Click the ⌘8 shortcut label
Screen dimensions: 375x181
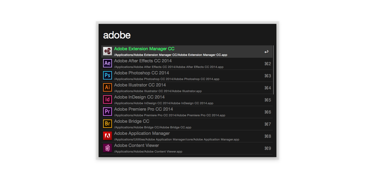[x=268, y=136]
